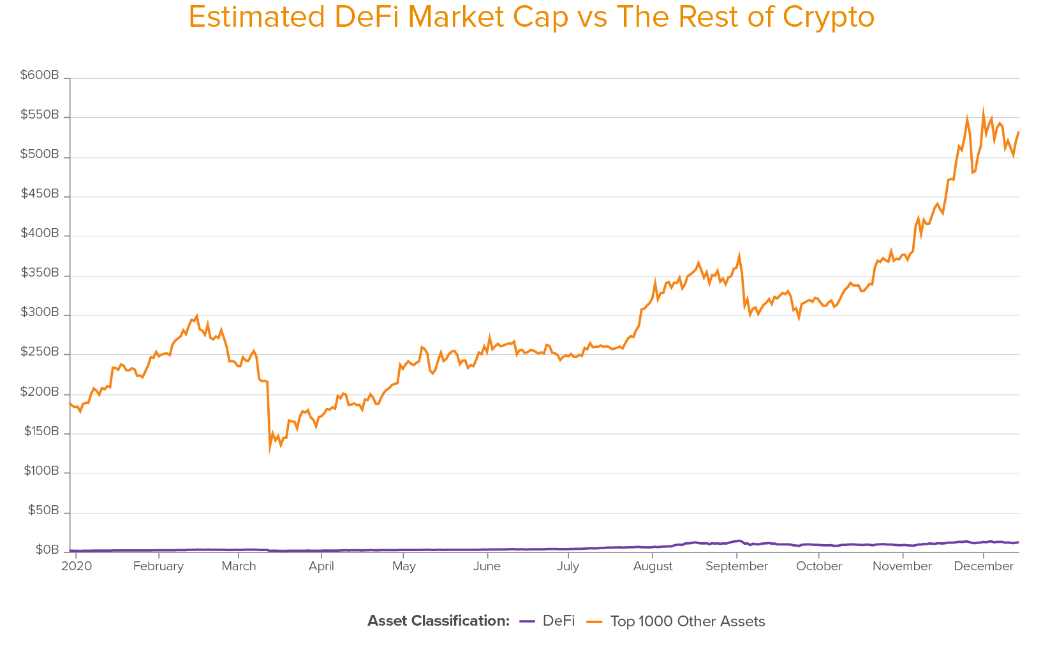Click the orange legend line swatch

tap(595, 621)
